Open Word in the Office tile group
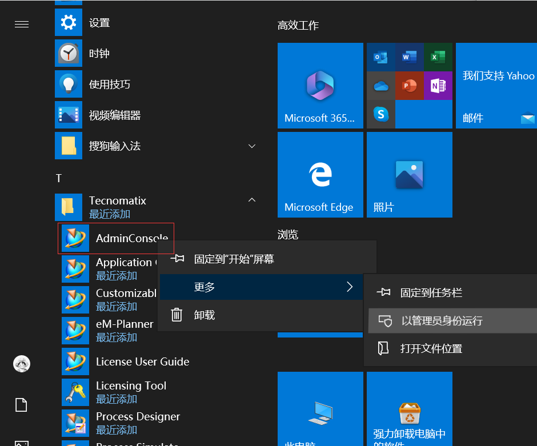This screenshot has width=537, height=446. [409, 57]
